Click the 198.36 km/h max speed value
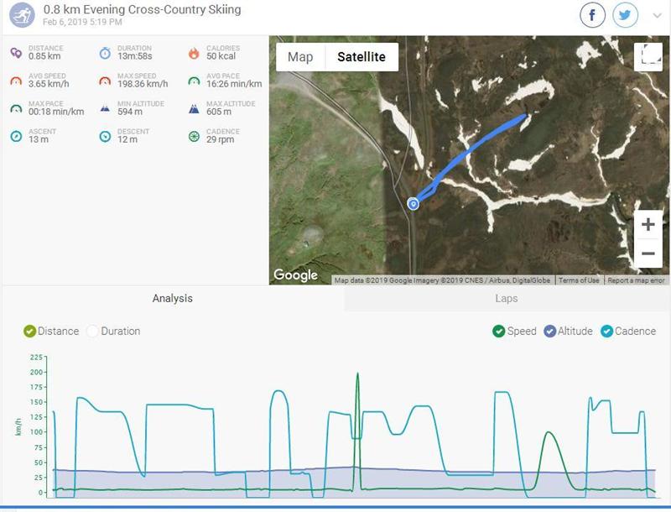This screenshot has height=512, width=671. click(143, 84)
